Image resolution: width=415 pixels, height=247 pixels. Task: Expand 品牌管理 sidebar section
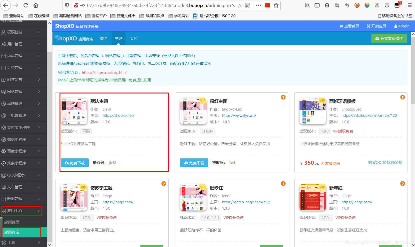tap(23, 104)
